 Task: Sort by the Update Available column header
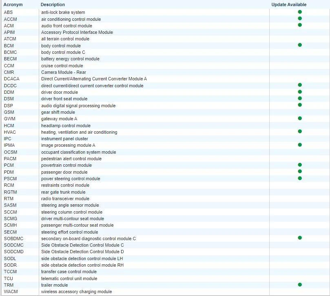289,4
